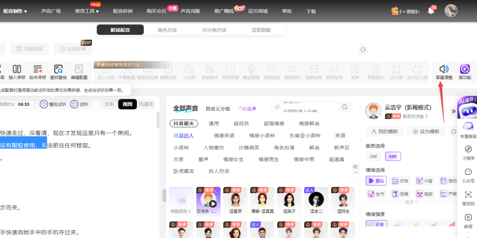Switch to the 角色对话 tab
The height and width of the screenshot is (238, 477).
click(x=167, y=30)
